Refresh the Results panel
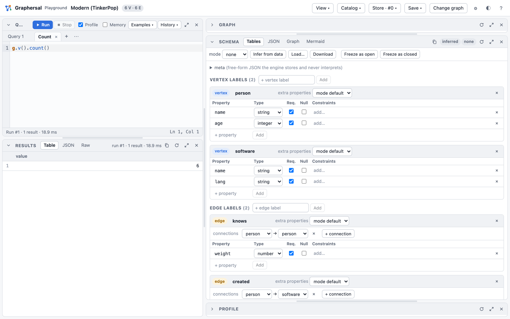This screenshot has width=510, height=319. tap(177, 145)
